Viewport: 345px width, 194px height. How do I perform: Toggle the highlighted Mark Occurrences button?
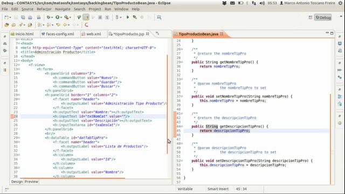point(86,17)
